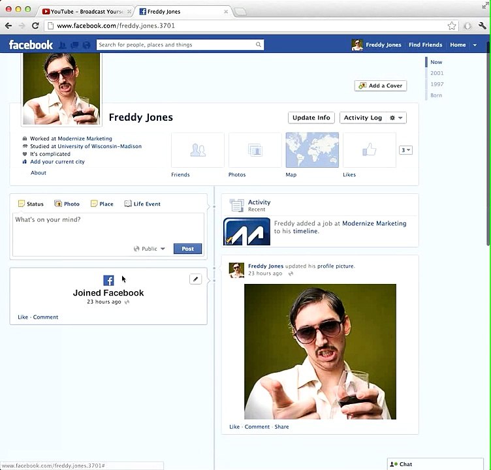Open Modernize Marketing link in profile info
The height and width of the screenshot is (470, 491).
point(85,138)
